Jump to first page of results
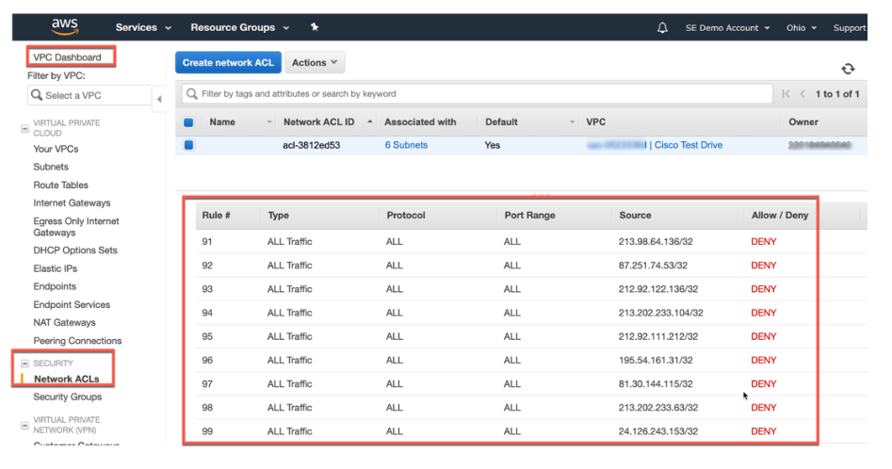The image size is (892, 469). click(786, 94)
